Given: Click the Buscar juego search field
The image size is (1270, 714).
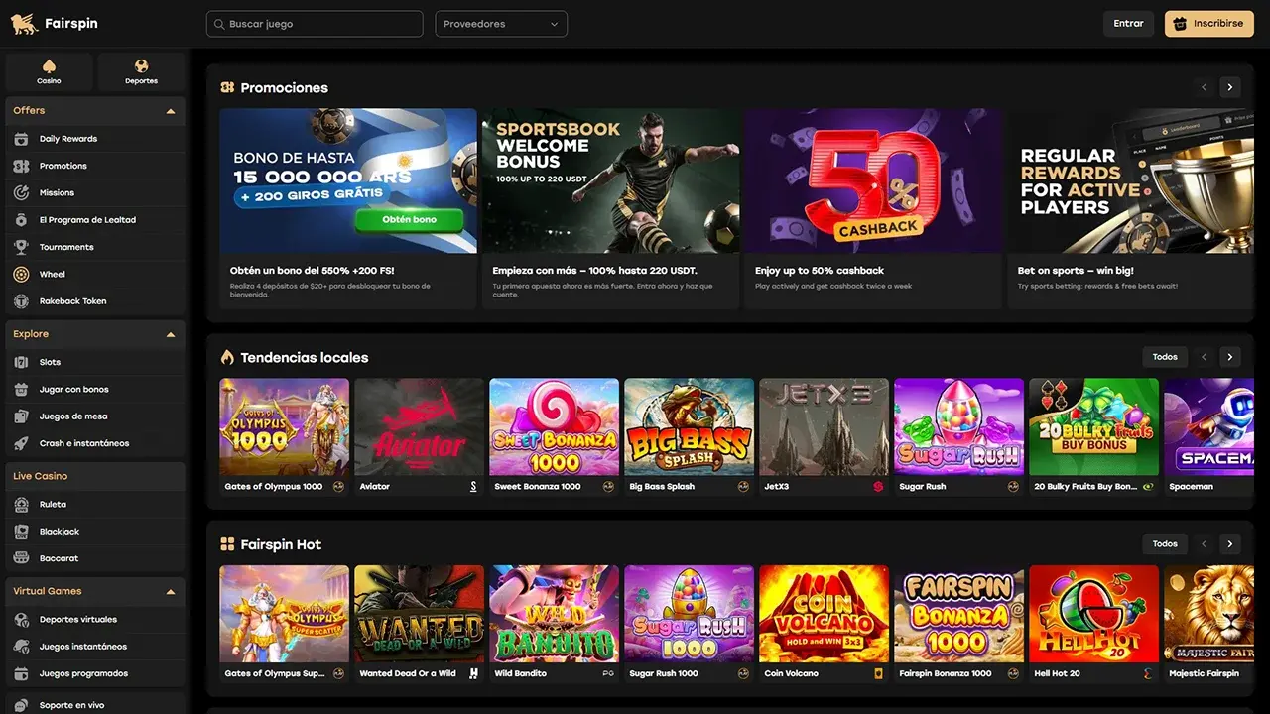Looking at the screenshot, I should [315, 24].
